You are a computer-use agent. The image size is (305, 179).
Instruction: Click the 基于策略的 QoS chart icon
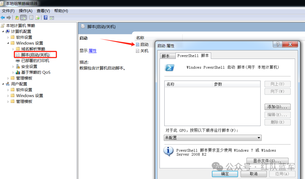point(18,72)
